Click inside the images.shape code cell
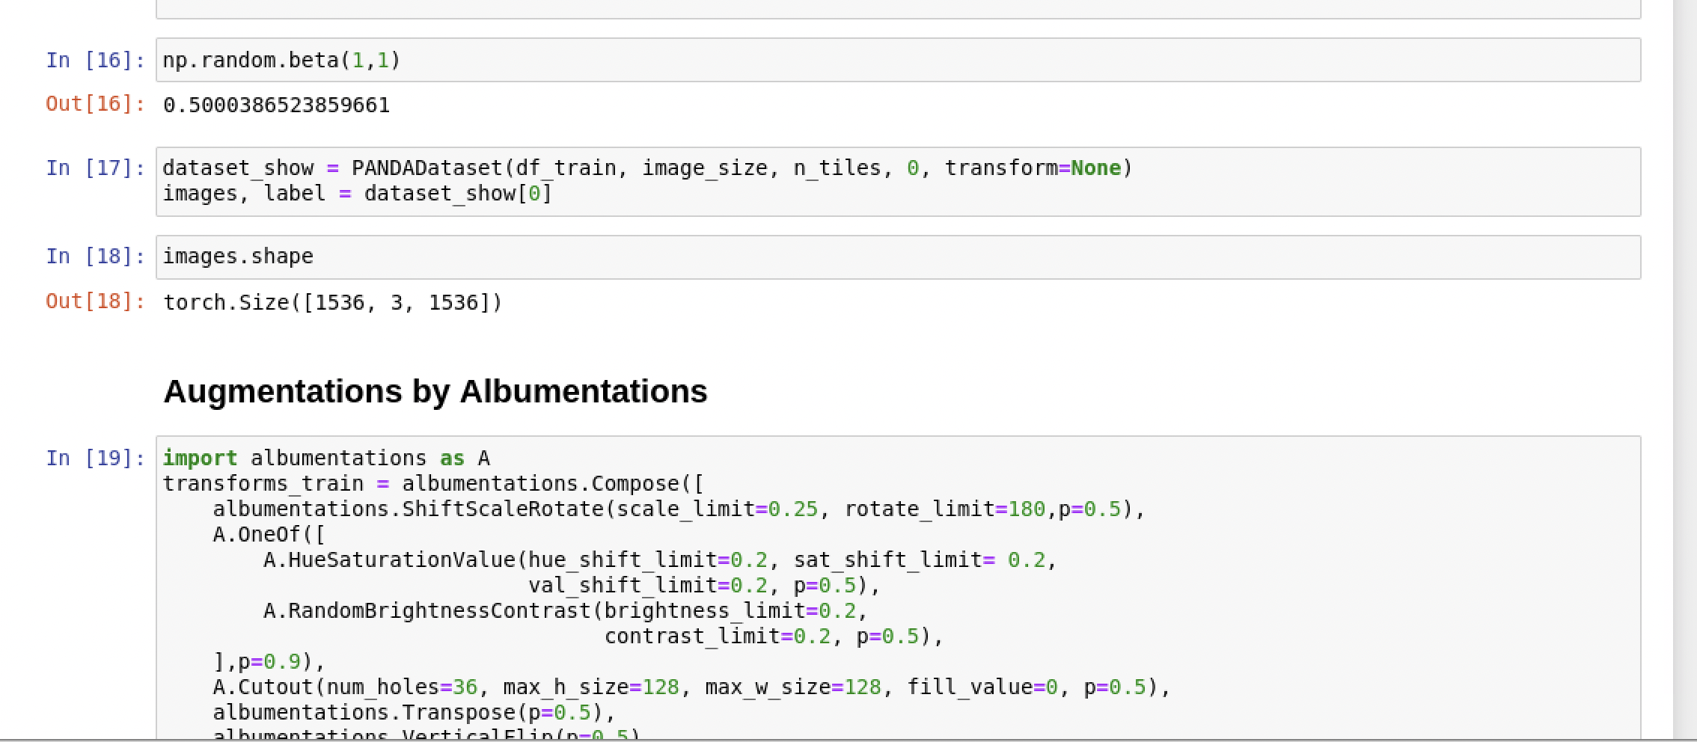Viewport: 1697px width, 742px height. click(239, 256)
